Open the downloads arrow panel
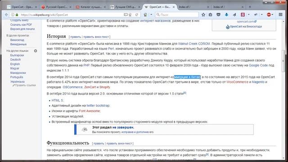The image size is (288, 162). point(226,15)
